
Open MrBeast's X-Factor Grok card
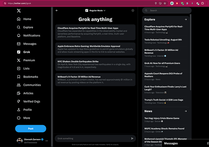click(x=95, y=79)
